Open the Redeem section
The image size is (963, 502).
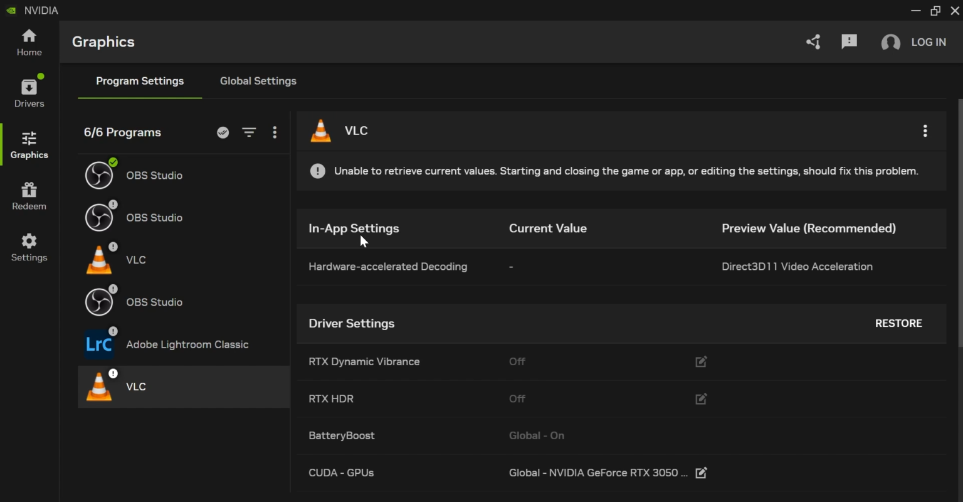point(28,196)
